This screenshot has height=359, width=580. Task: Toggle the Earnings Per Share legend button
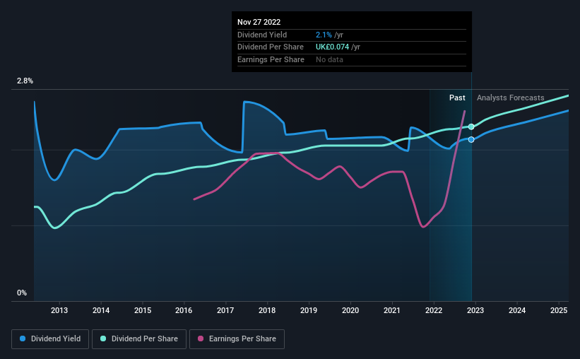(x=237, y=339)
